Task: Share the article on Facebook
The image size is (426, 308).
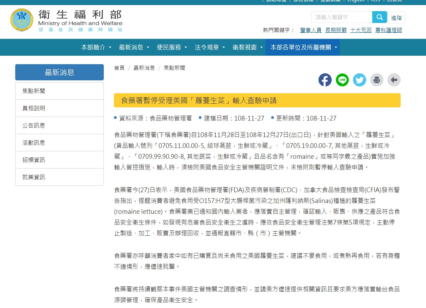Action: [325, 80]
